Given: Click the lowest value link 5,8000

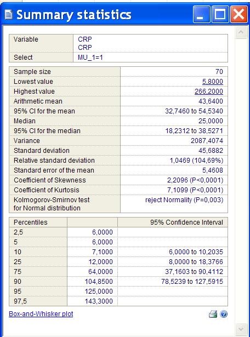Looking at the screenshot, I should [x=213, y=82].
